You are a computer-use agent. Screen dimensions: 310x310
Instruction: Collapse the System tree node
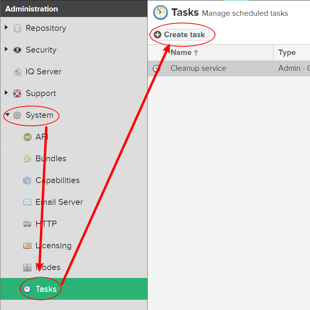point(8,115)
